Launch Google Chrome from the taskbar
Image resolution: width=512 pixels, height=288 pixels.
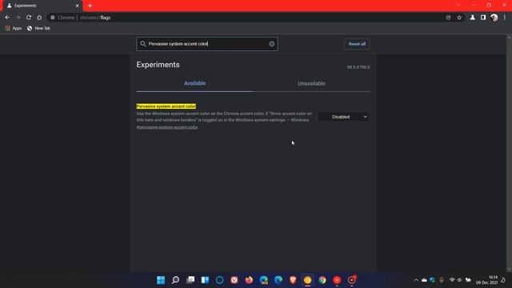click(322, 280)
